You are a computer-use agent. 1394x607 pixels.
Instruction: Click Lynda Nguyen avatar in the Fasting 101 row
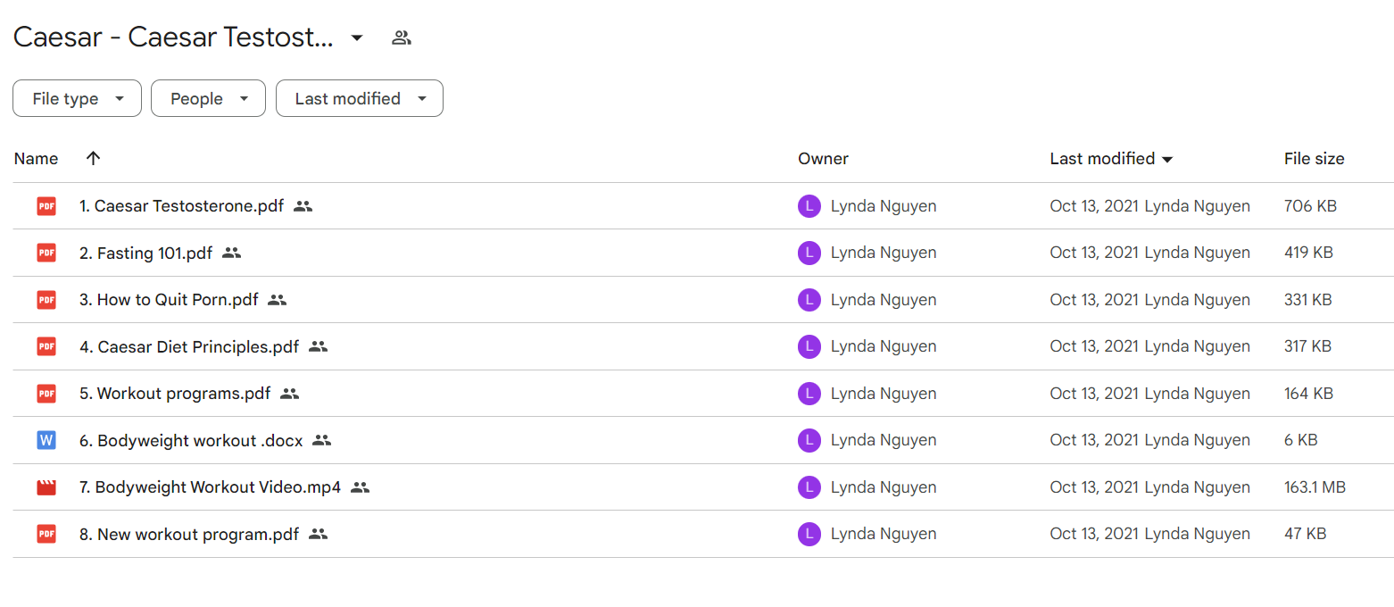809,253
